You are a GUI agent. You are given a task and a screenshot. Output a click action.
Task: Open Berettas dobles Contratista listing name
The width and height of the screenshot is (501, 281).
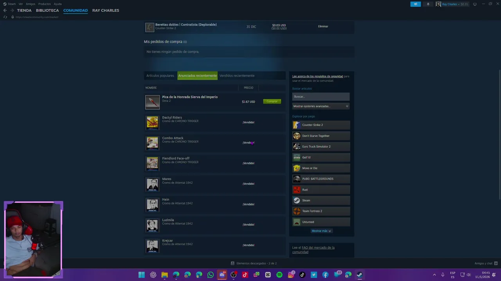186,25
